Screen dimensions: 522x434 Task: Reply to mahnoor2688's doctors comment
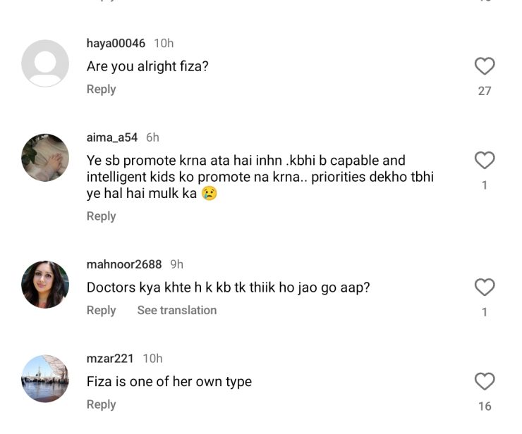[x=101, y=311]
